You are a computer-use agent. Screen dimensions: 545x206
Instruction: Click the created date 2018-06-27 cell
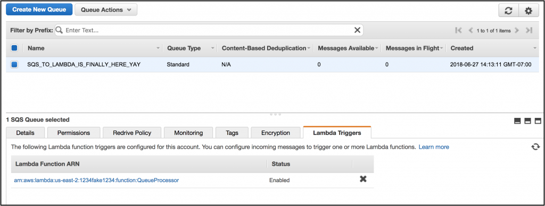point(491,64)
